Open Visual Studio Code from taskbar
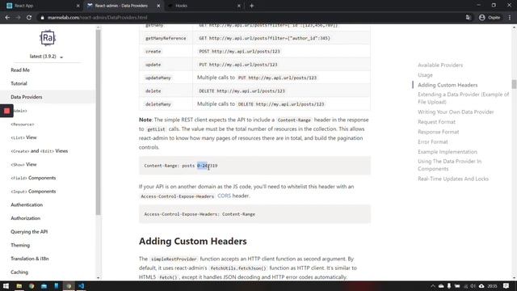This screenshot has width=517, height=291. [x=81, y=286]
